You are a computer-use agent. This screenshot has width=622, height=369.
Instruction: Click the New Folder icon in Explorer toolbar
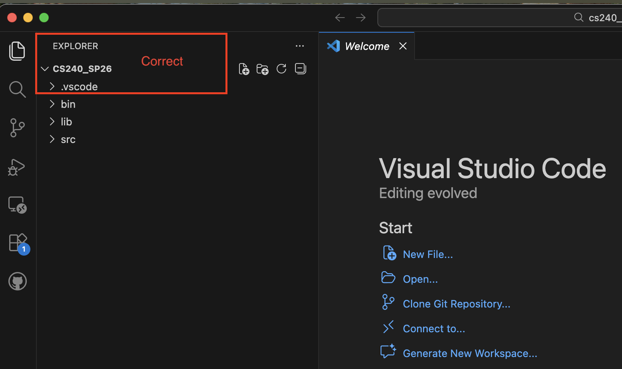[x=262, y=69]
